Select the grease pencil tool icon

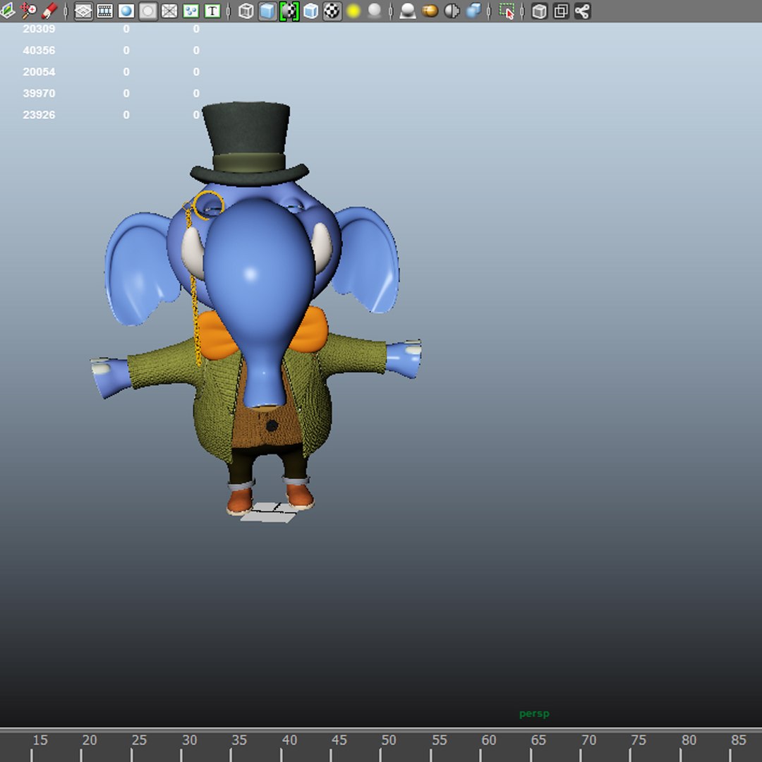click(x=49, y=11)
